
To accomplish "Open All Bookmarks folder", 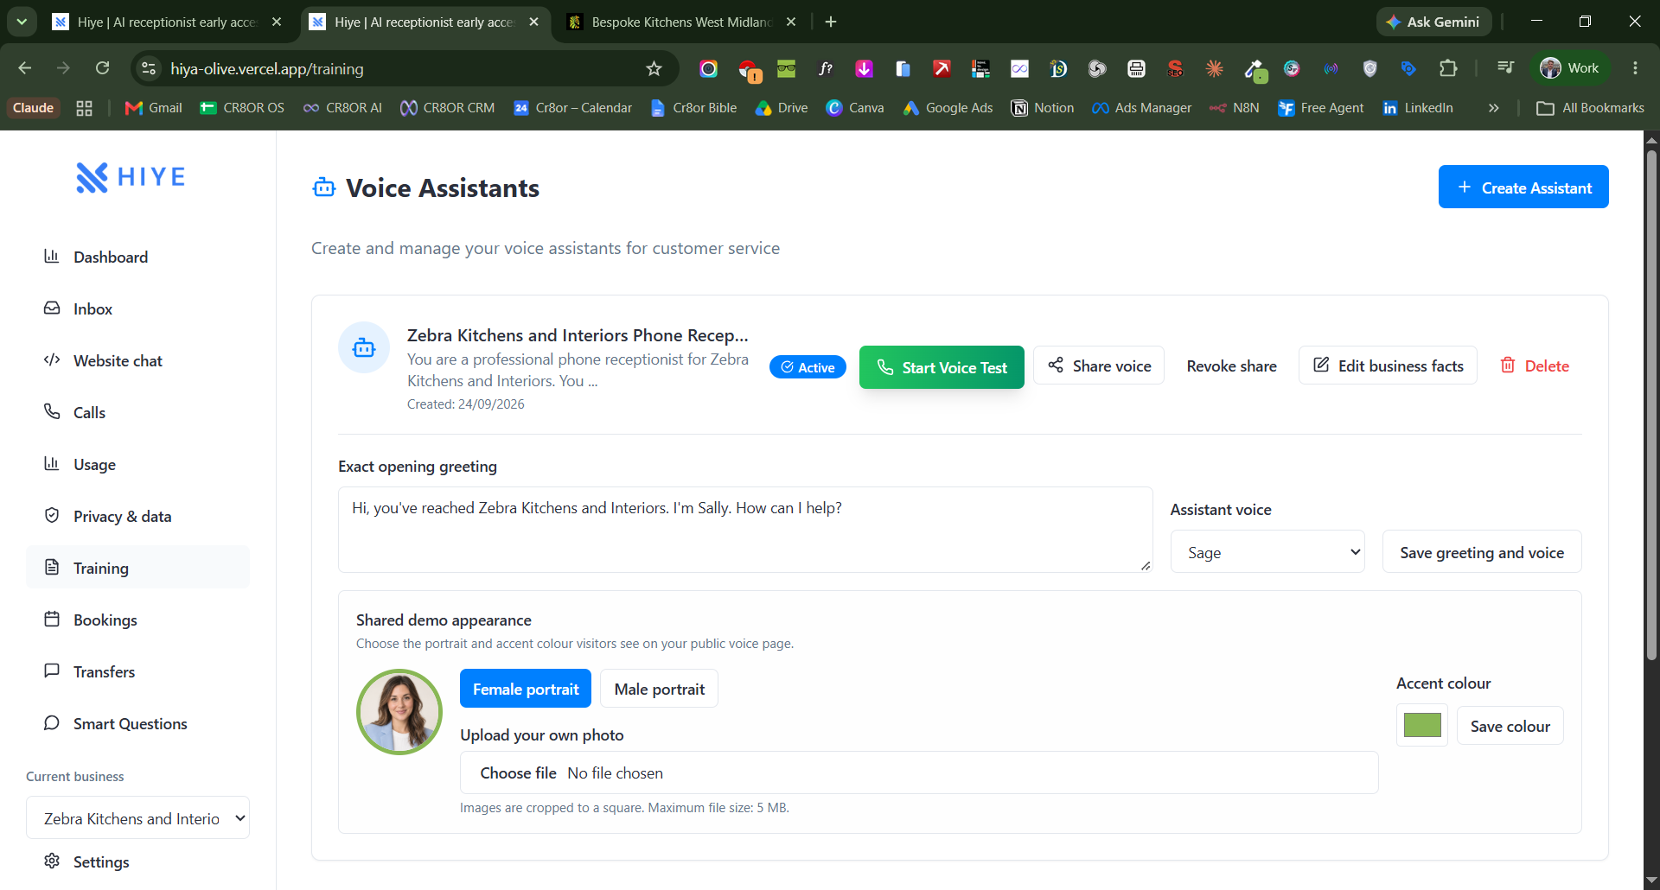I will 1591,108.
